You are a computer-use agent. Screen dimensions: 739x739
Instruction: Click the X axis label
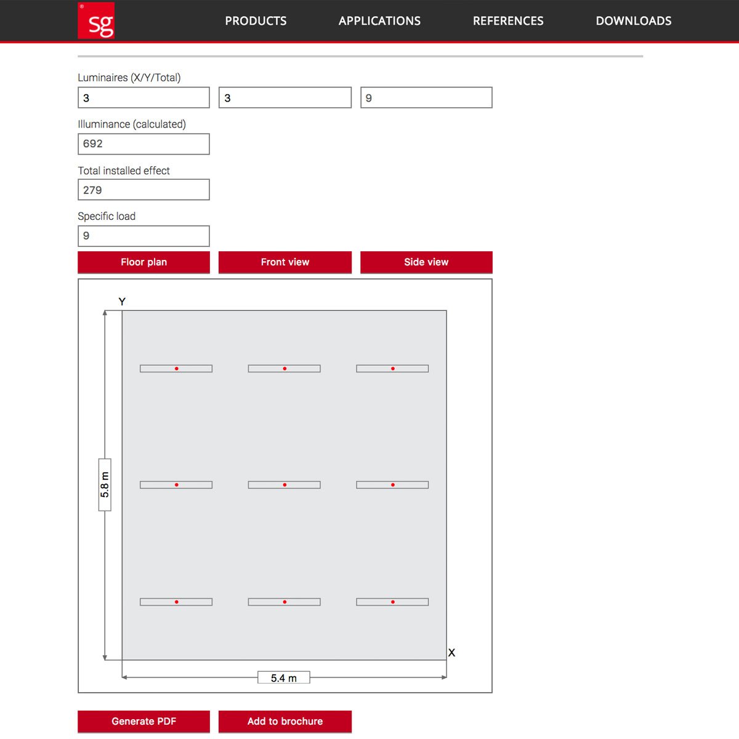[x=451, y=653]
